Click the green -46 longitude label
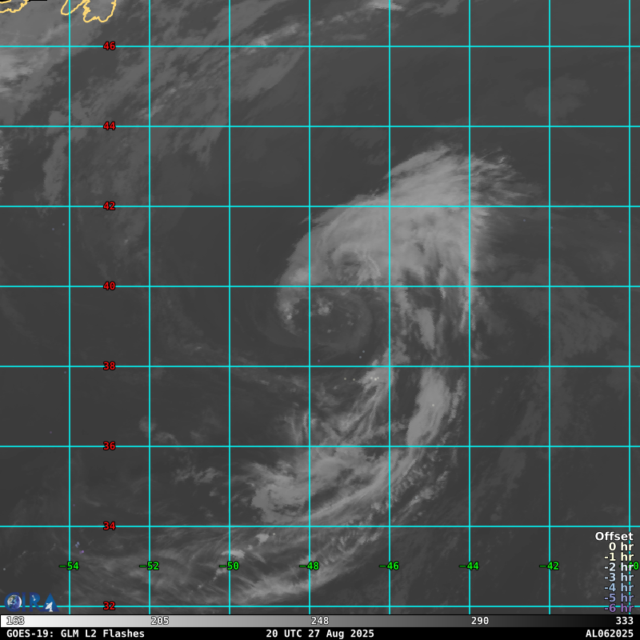This screenshot has height=640, width=640. coord(390,566)
